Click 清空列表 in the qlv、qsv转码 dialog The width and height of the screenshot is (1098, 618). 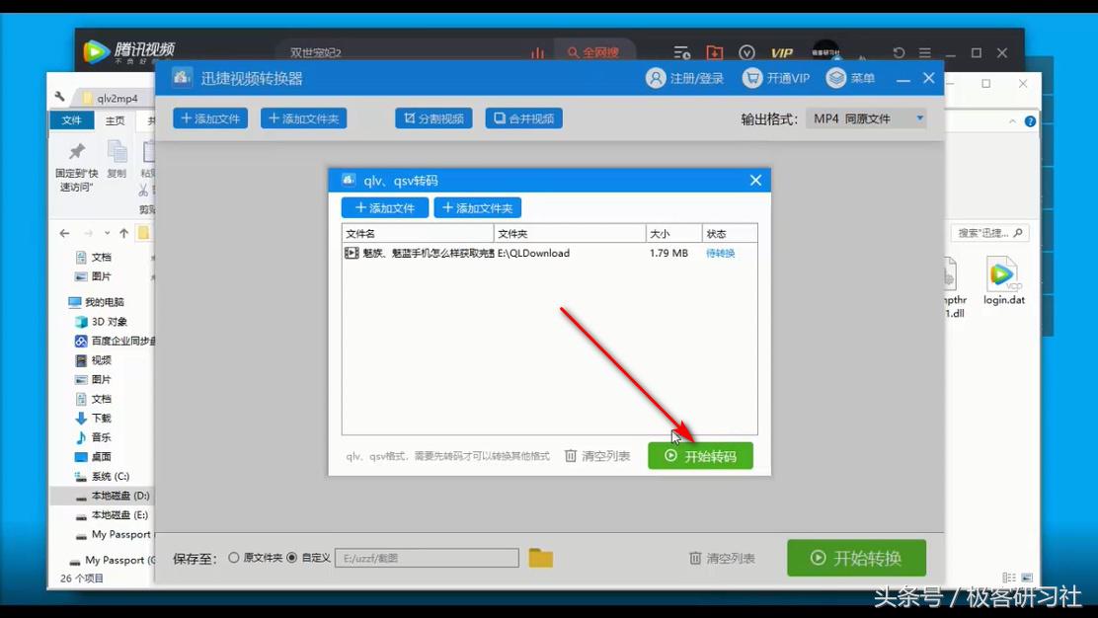597,456
